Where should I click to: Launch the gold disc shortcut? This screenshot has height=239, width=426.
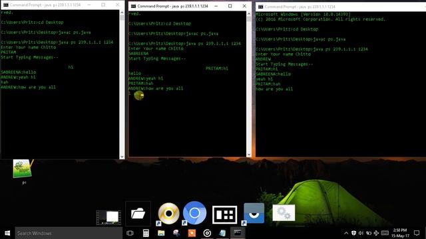[x=168, y=214]
